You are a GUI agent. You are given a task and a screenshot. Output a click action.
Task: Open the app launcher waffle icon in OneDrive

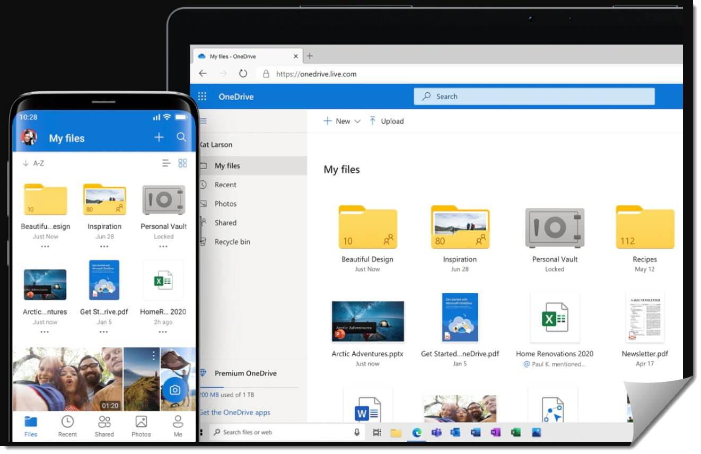(x=202, y=97)
